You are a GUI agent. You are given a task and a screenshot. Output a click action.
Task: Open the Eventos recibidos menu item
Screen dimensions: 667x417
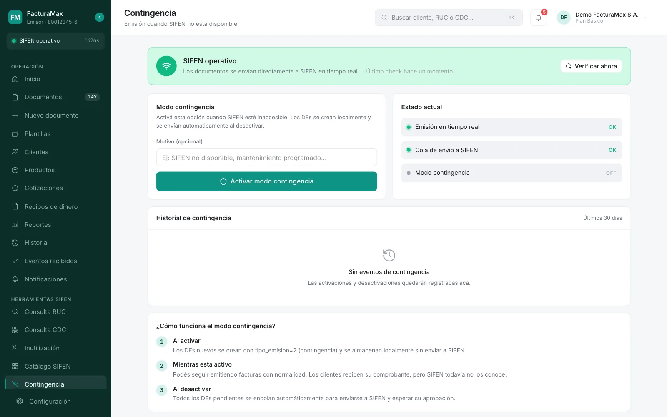pos(55,261)
